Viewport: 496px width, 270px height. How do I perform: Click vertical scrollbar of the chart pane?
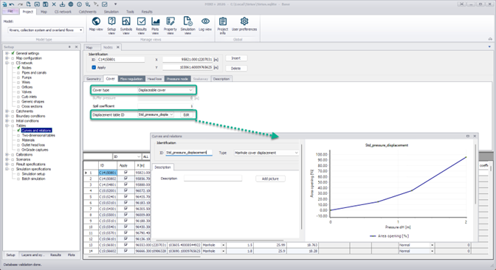pos(475,174)
